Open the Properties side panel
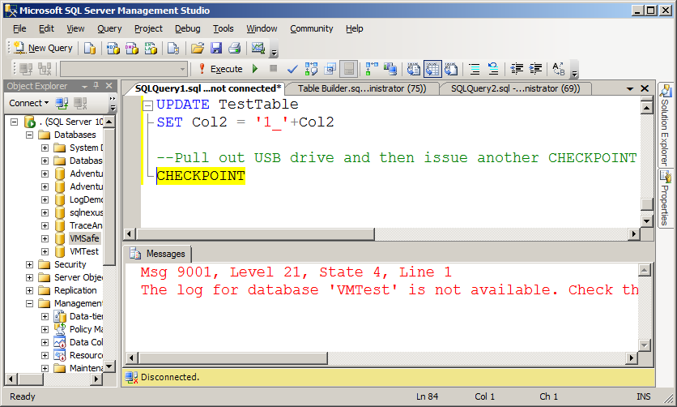The height and width of the screenshot is (407, 677). click(x=665, y=198)
